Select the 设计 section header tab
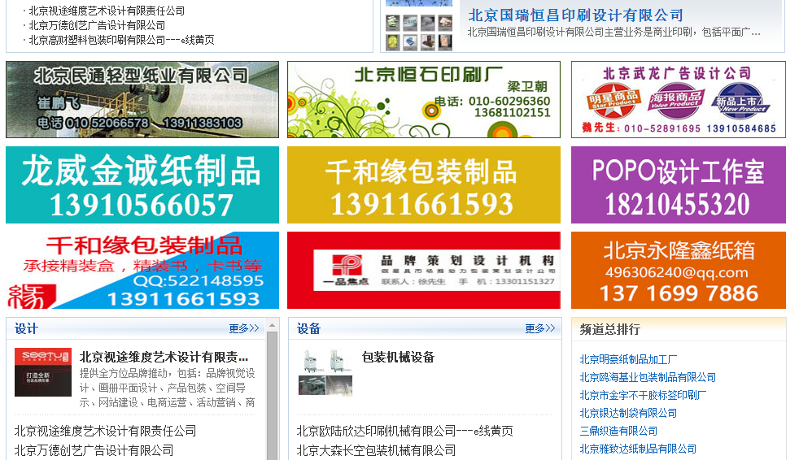Screen dimensions: 799x460 tap(26, 328)
